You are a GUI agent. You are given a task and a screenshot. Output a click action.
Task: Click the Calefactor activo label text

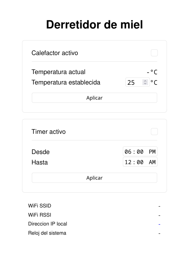54,53
